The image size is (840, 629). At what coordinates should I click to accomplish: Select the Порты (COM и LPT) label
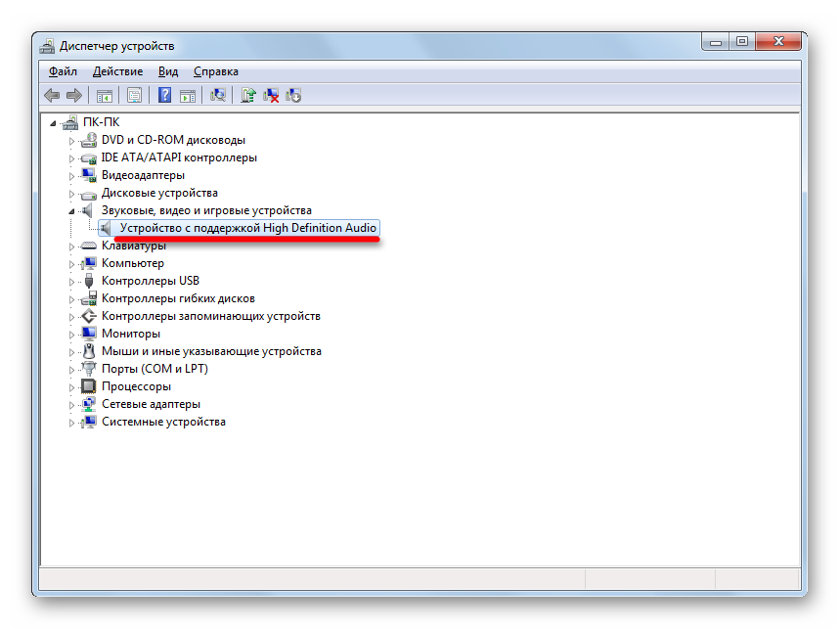click(155, 369)
